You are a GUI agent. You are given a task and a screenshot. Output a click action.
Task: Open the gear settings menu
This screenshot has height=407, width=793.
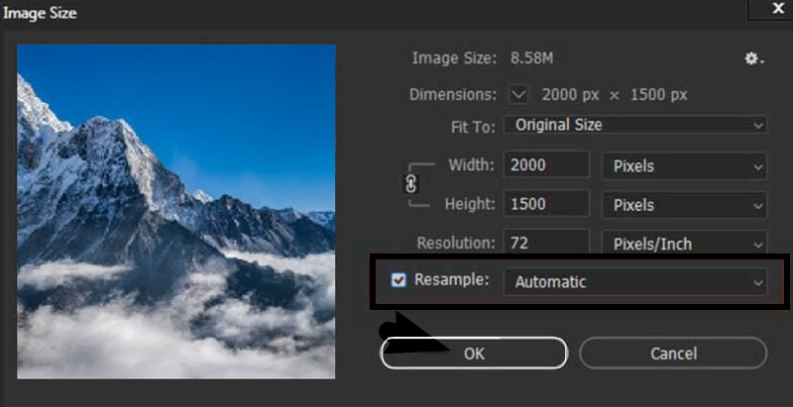753,59
